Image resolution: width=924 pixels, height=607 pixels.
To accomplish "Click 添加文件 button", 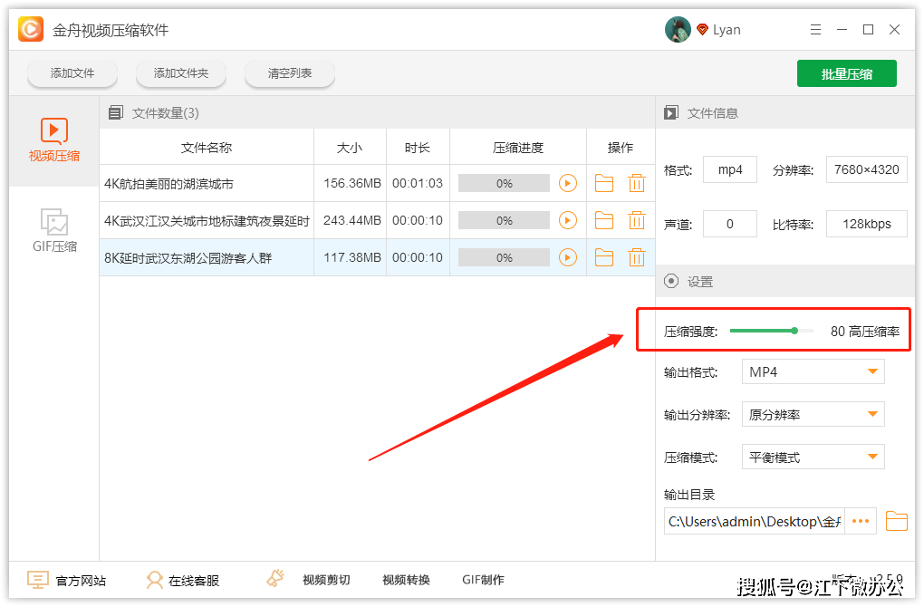I will click(x=72, y=73).
